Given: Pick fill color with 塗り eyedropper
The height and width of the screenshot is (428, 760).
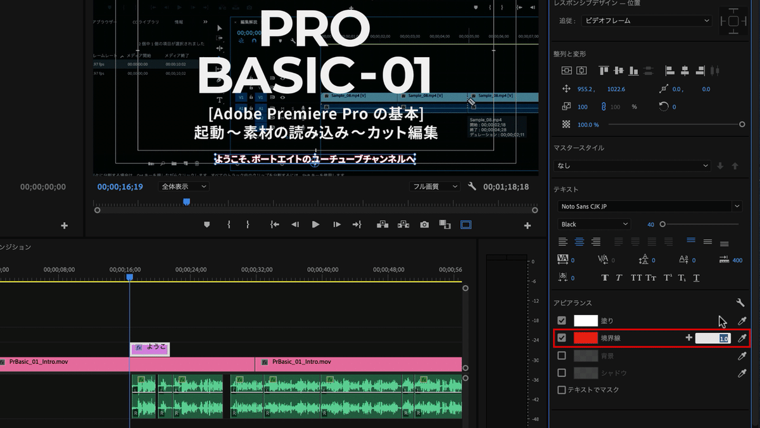Looking at the screenshot, I should pyautogui.click(x=742, y=321).
